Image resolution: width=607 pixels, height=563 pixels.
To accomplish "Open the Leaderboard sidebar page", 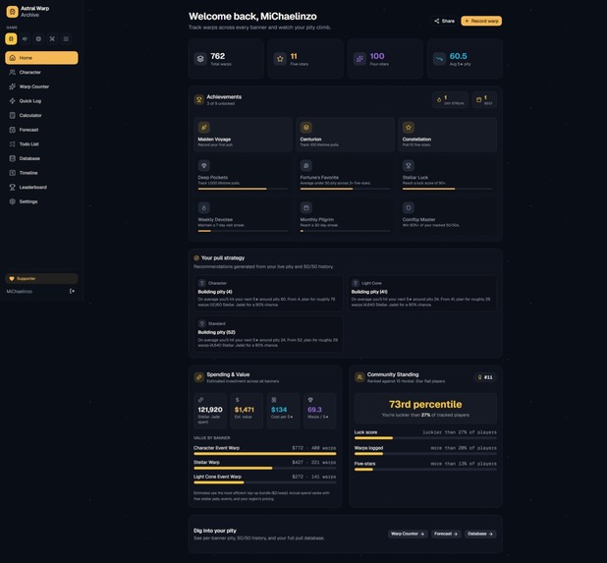I will click(x=41, y=187).
